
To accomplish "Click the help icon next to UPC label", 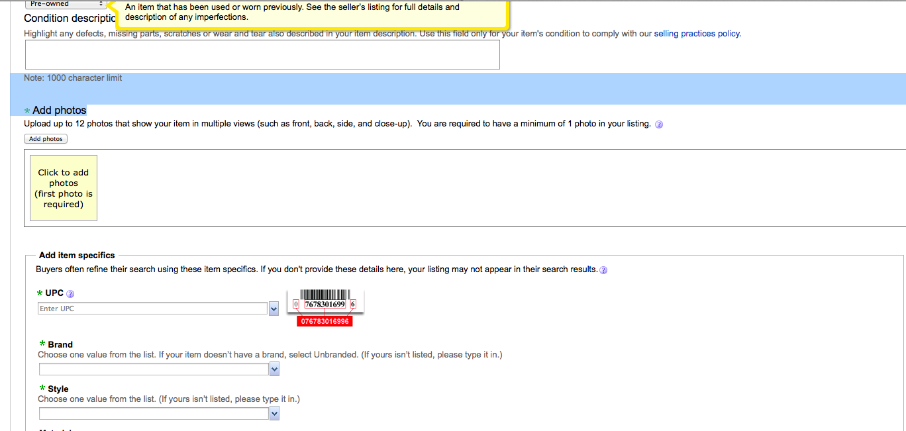I will coord(70,294).
